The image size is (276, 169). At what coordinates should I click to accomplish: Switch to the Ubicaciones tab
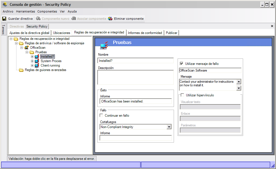[62, 33]
